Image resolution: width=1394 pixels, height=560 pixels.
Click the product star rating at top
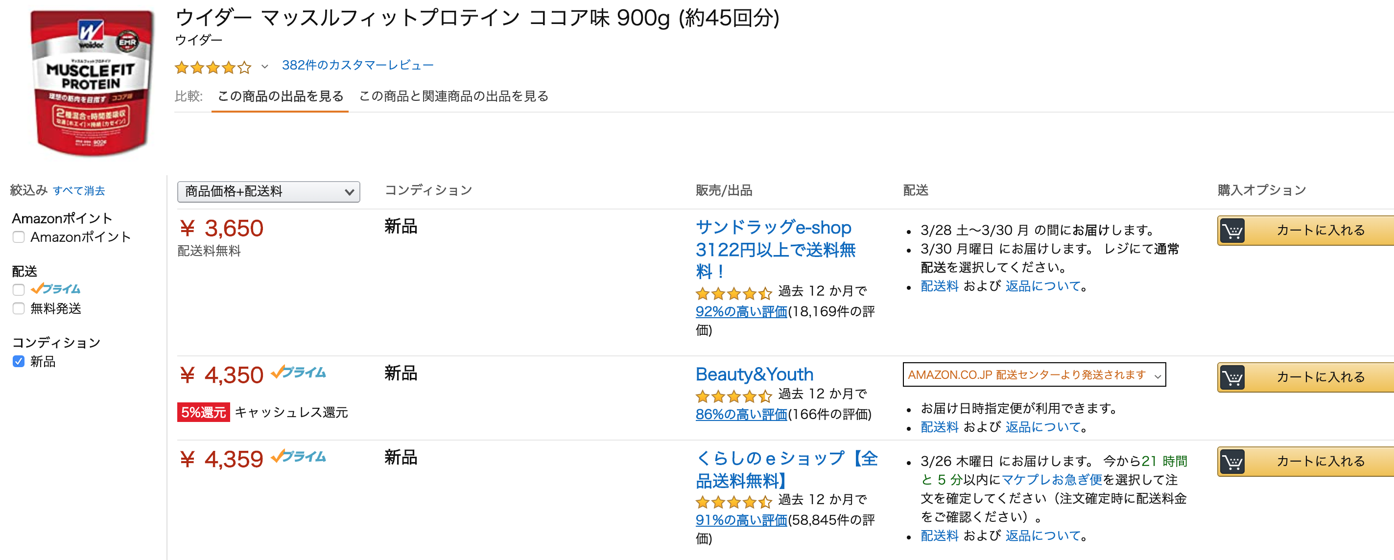click(x=213, y=68)
